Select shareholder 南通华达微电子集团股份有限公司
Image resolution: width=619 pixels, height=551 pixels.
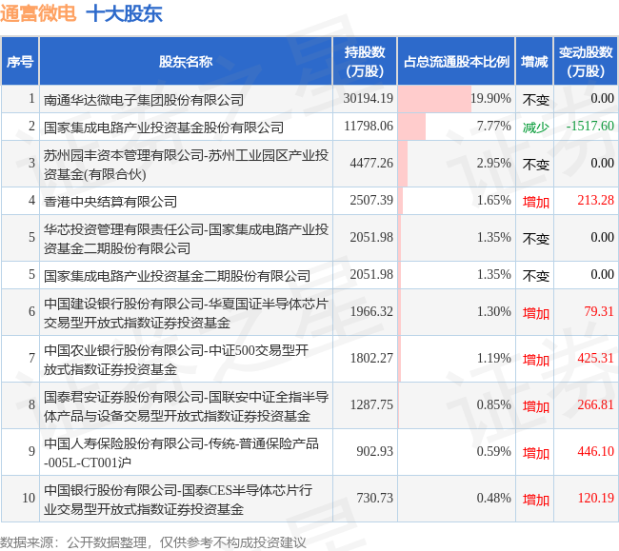pos(144,99)
